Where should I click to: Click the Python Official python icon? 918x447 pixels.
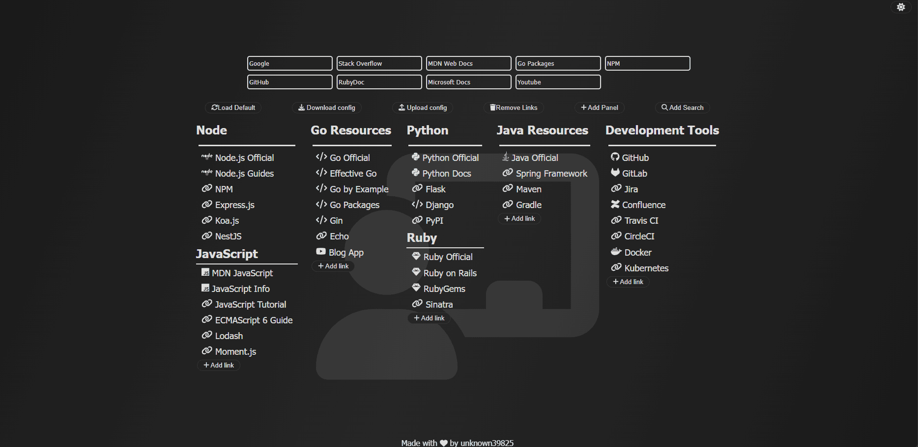(416, 157)
